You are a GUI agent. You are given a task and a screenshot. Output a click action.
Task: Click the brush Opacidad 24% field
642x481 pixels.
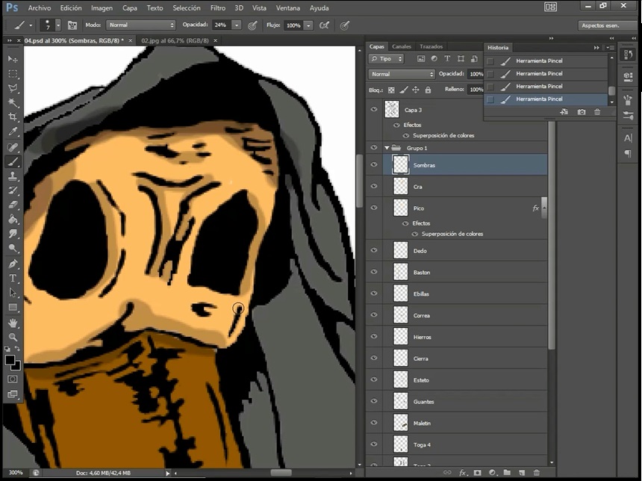tap(220, 25)
